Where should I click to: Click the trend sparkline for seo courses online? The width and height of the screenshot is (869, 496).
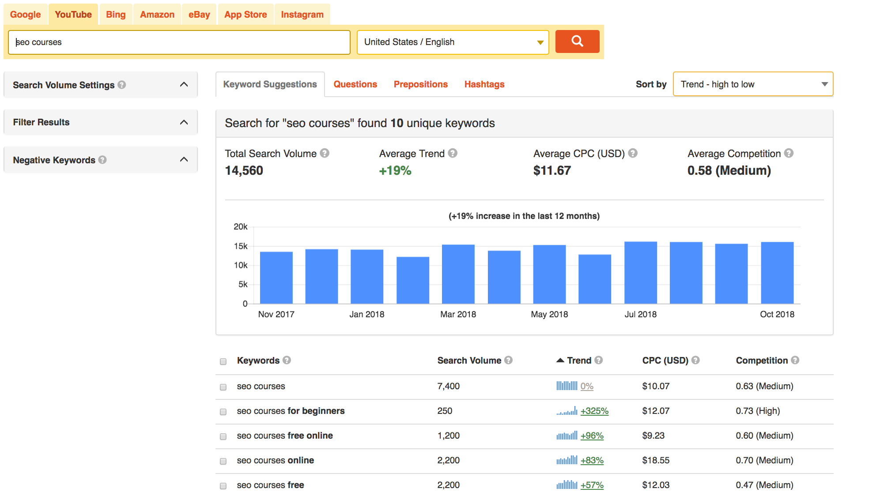tap(567, 460)
